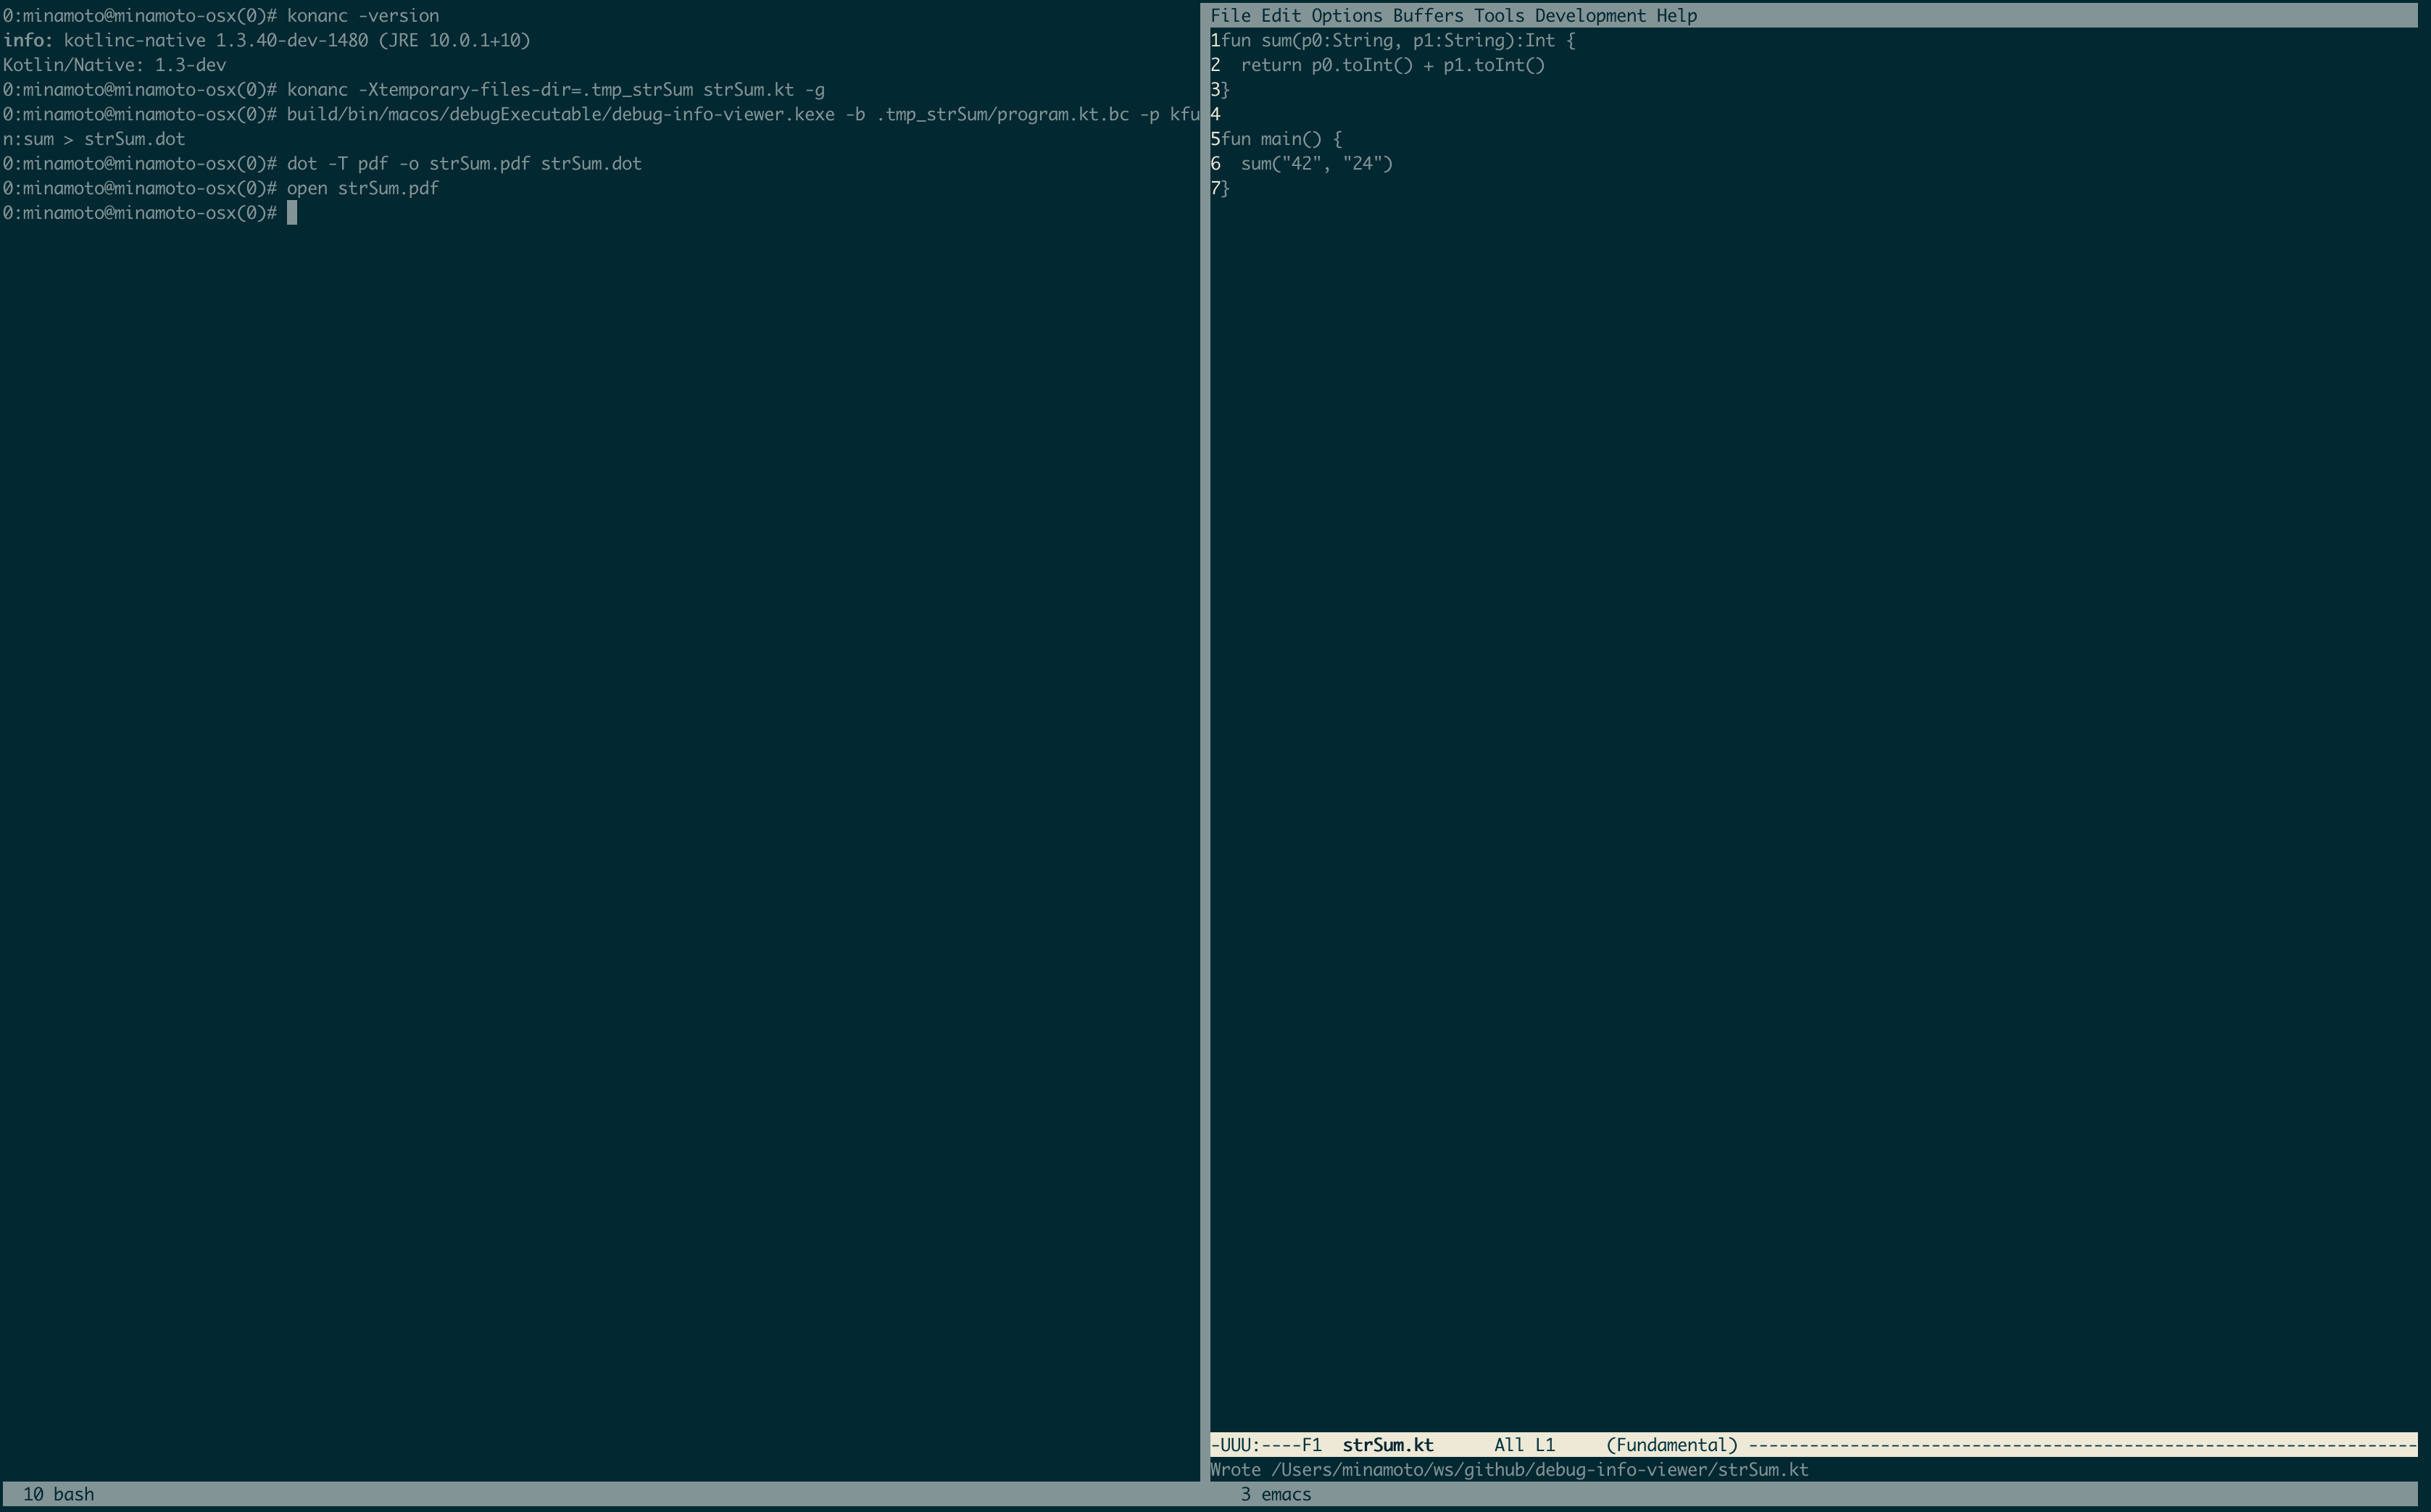Click the 'return p0.toInt()' code line

pyautogui.click(x=1392, y=65)
